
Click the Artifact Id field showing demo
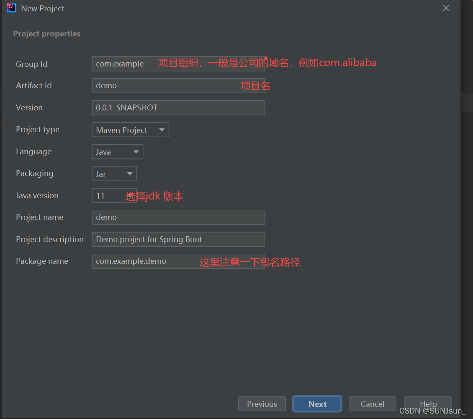pyautogui.click(x=178, y=85)
